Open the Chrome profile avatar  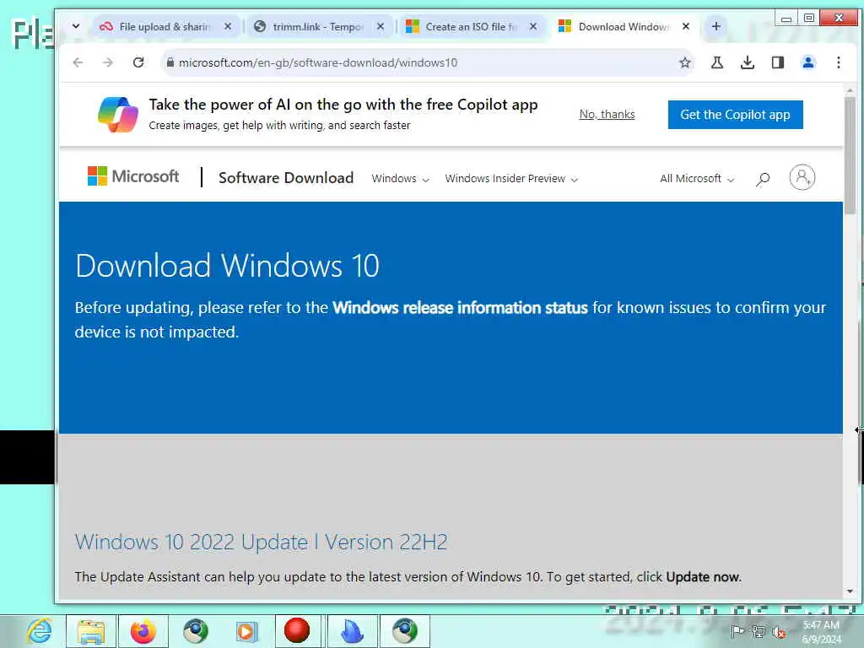click(807, 62)
